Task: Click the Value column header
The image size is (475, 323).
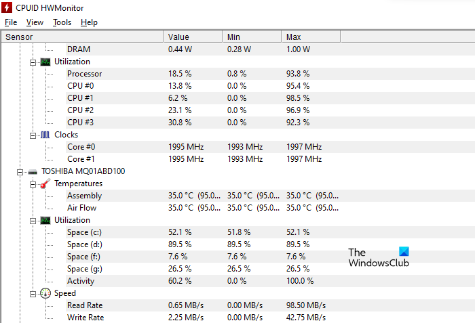Action: (x=178, y=37)
